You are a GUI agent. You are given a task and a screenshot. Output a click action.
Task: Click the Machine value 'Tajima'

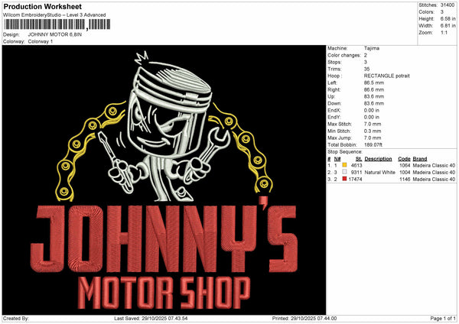(372, 48)
